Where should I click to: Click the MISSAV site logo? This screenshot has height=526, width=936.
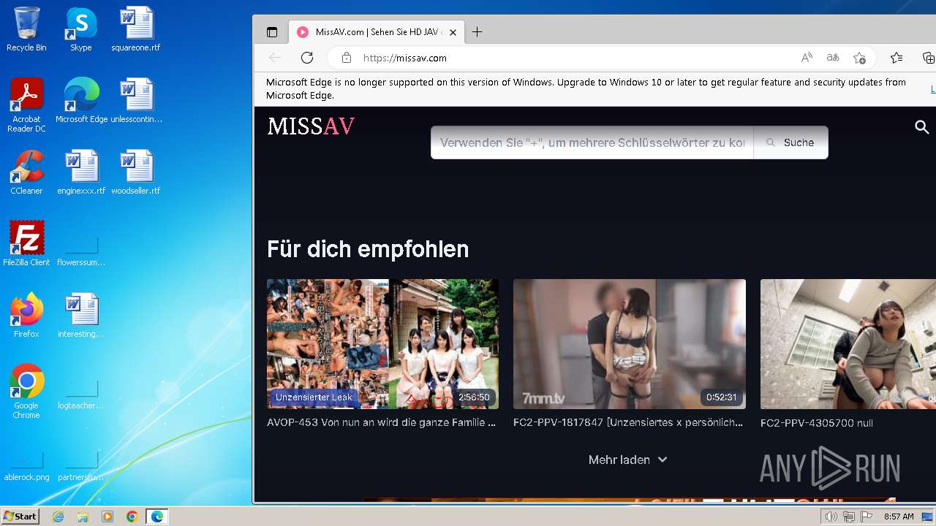[x=311, y=126]
